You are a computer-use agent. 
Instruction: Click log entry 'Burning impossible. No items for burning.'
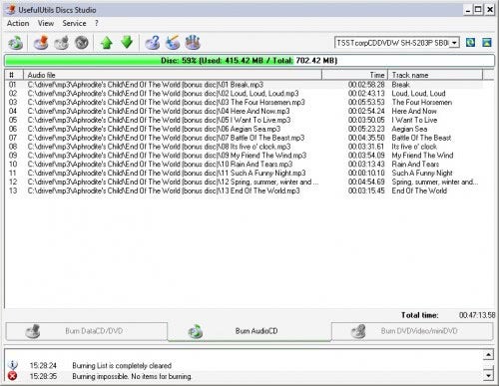pos(132,376)
